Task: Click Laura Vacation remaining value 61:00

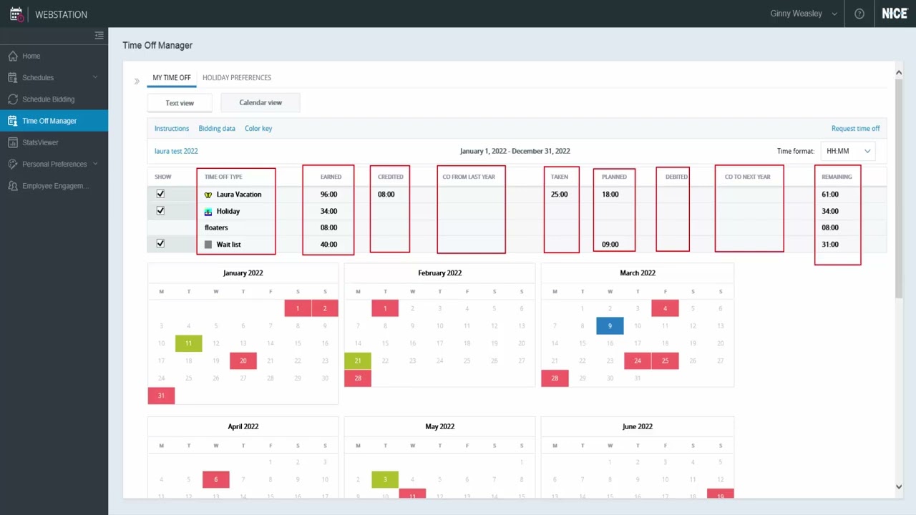Action: tap(830, 195)
